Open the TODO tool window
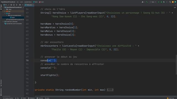The height and width of the screenshot is (99, 177). (23, 98)
